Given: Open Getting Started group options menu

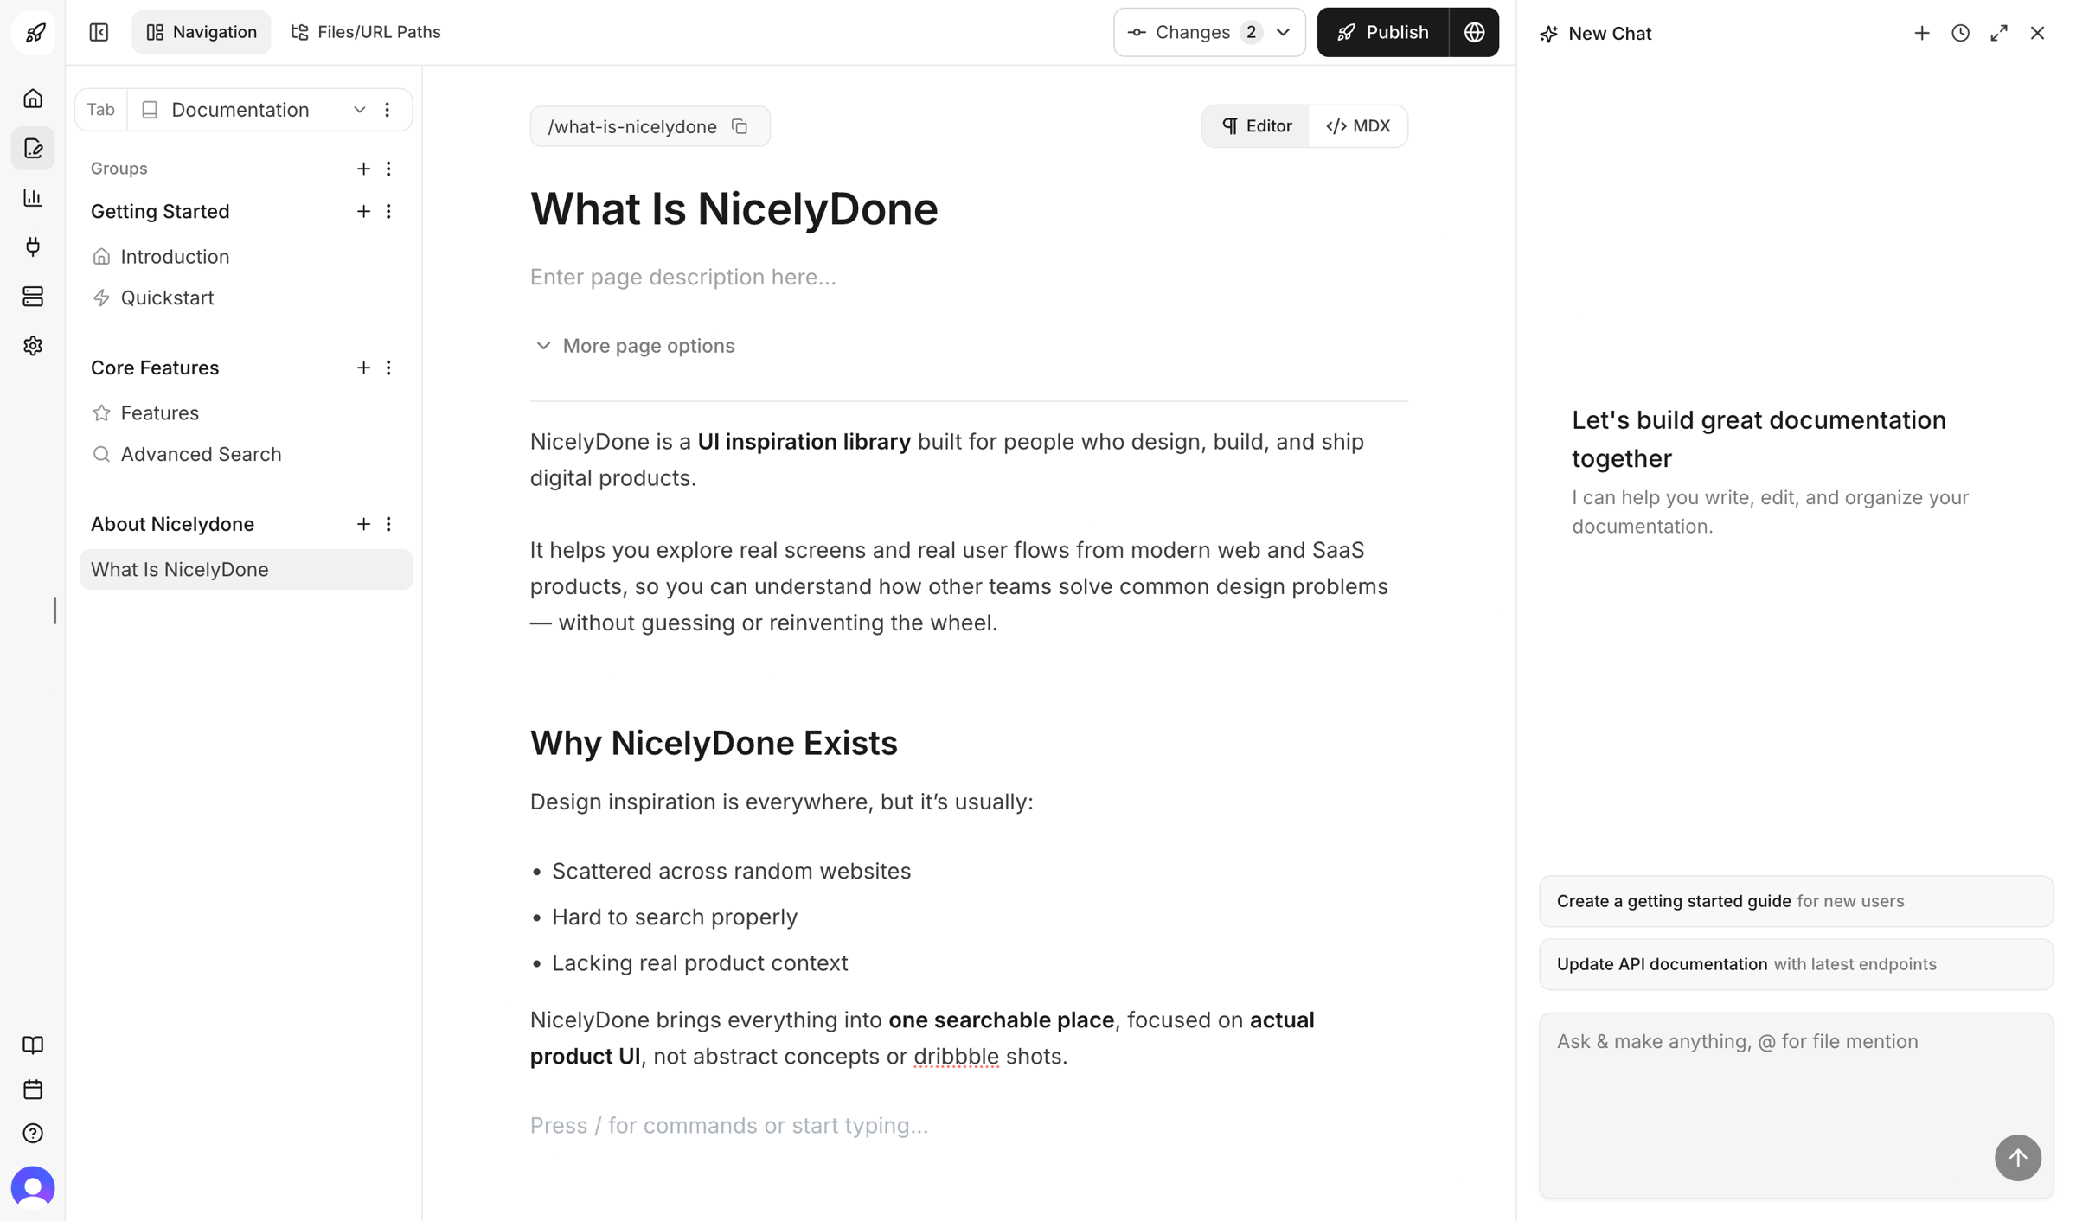Looking at the screenshot, I should pos(388,211).
